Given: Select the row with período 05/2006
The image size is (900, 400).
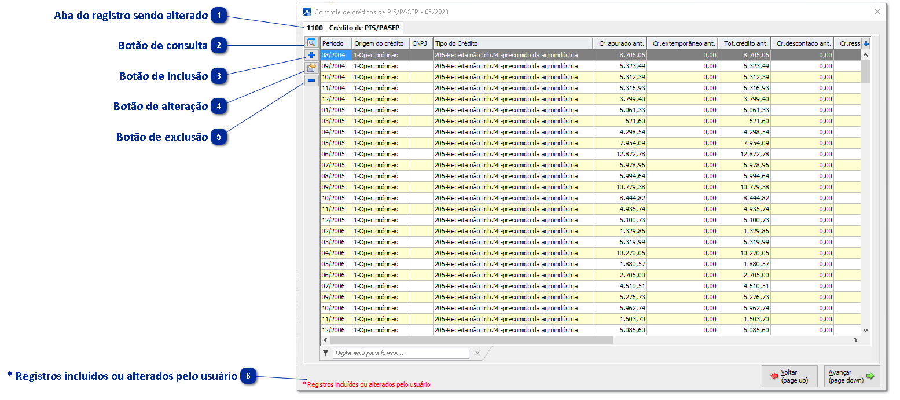Looking at the screenshot, I should tap(590, 264).
